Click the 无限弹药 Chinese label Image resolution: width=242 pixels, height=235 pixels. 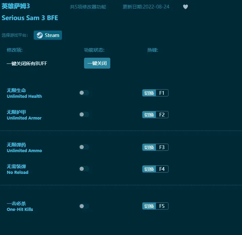[16, 145]
